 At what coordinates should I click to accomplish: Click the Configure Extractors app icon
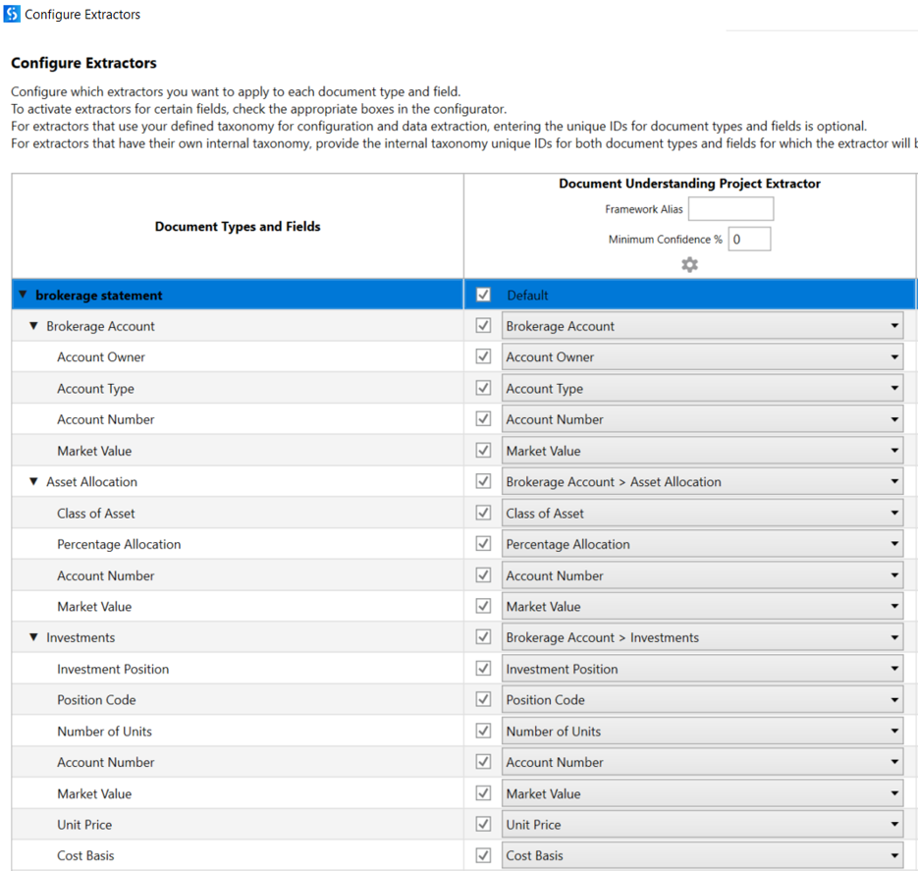14,14
